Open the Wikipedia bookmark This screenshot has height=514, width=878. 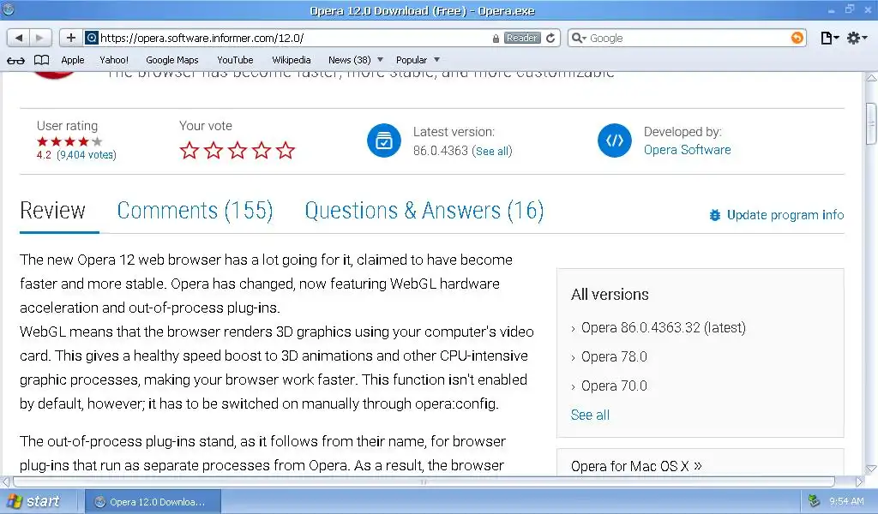[x=292, y=60]
